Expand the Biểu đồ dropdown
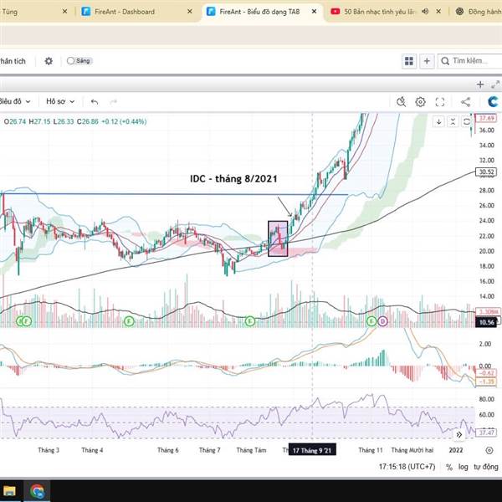502x502 pixels. 15,101
